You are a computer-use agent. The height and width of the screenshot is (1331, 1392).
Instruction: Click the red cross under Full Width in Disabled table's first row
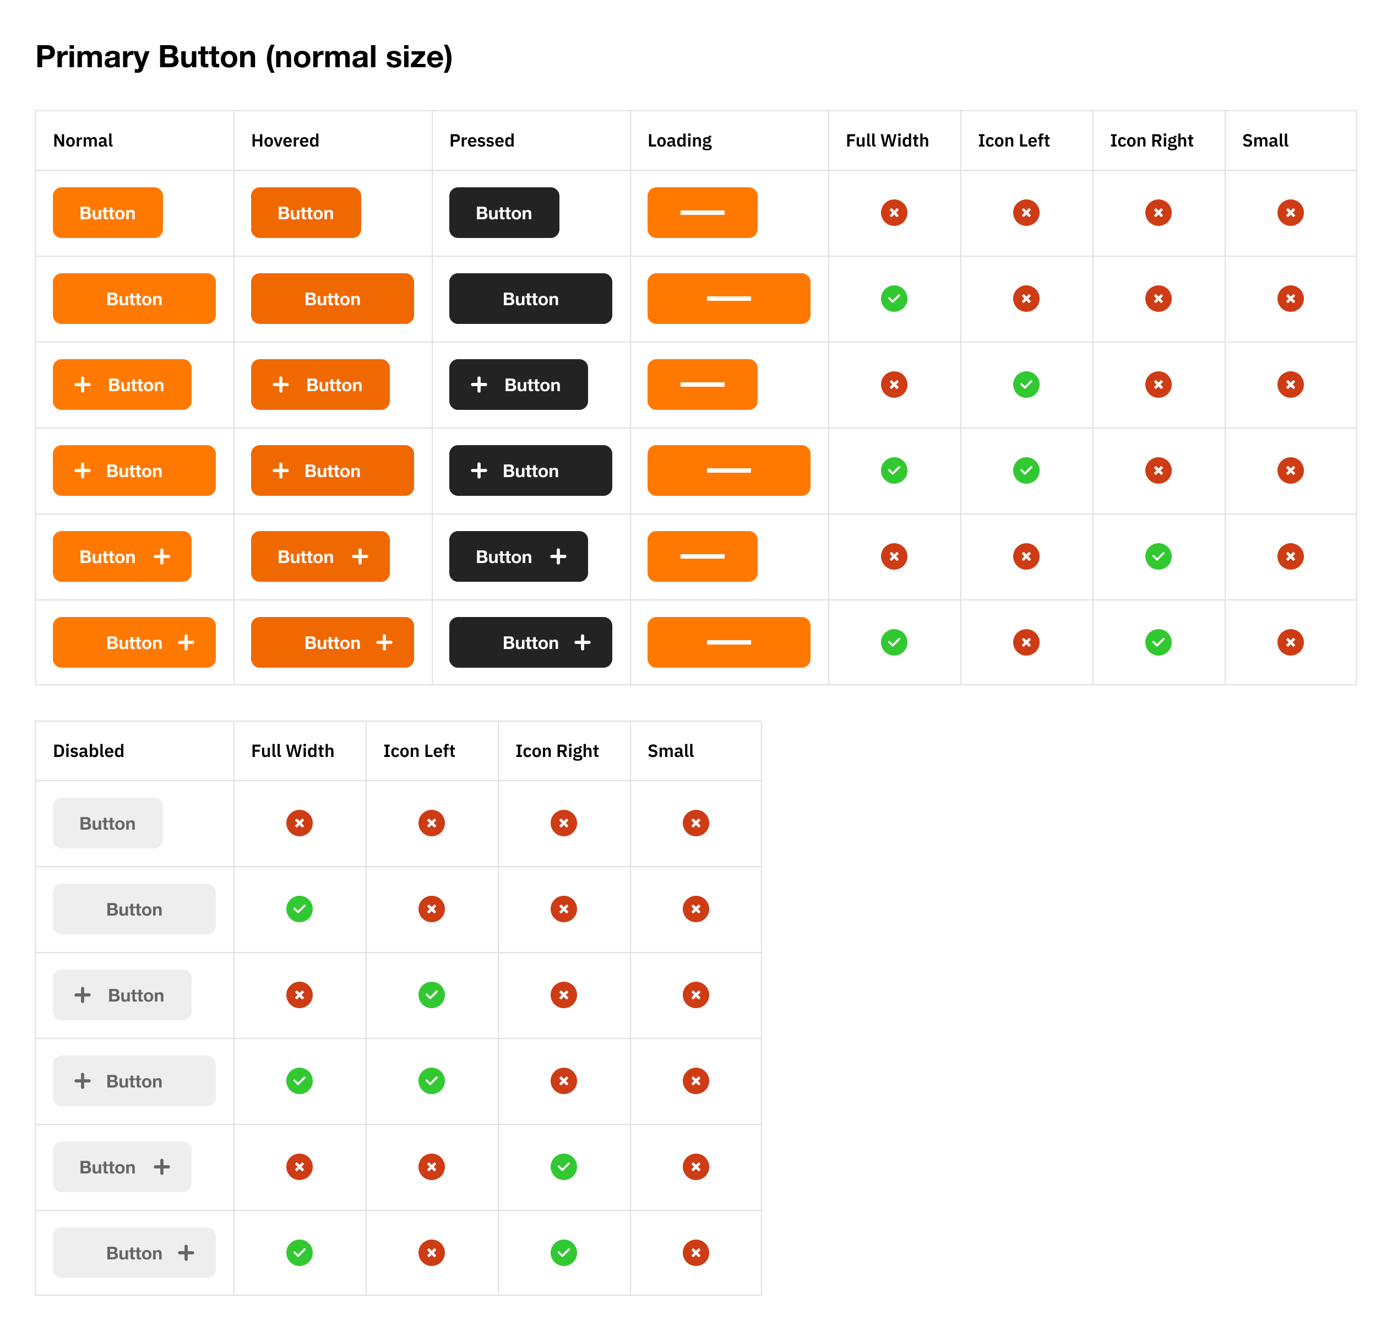coord(299,823)
